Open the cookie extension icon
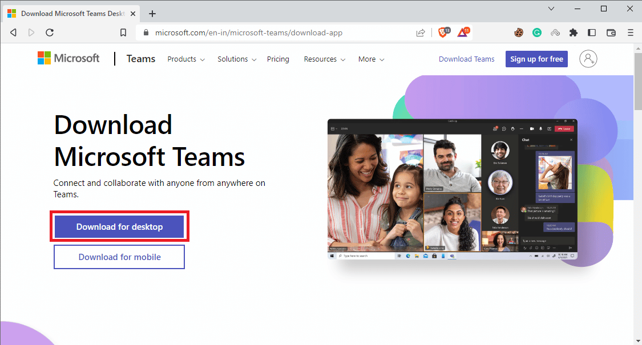642x345 pixels. pyautogui.click(x=519, y=33)
